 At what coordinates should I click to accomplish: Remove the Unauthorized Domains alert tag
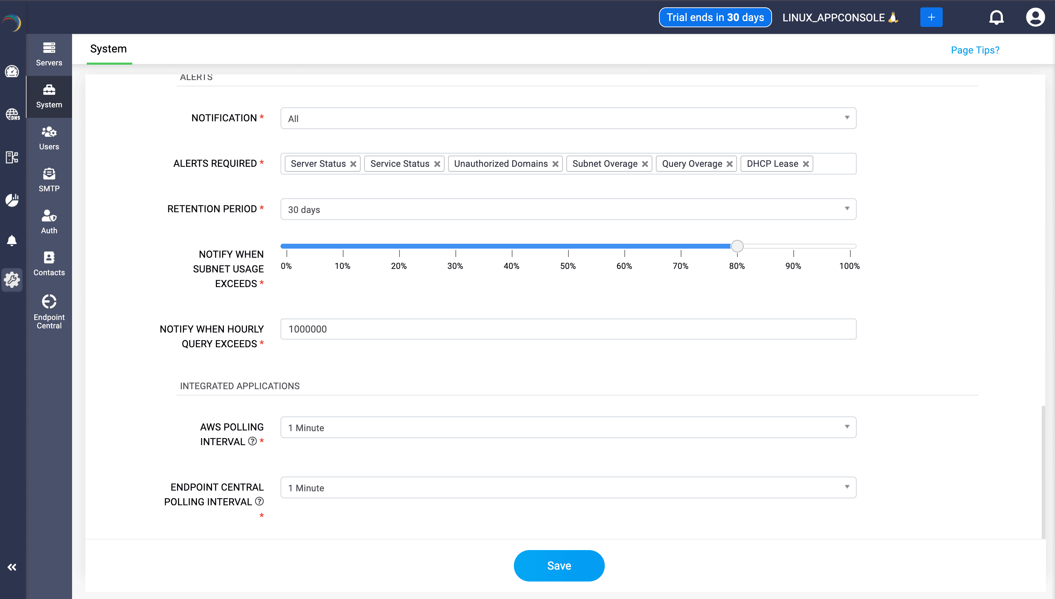pyautogui.click(x=555, y=164)
